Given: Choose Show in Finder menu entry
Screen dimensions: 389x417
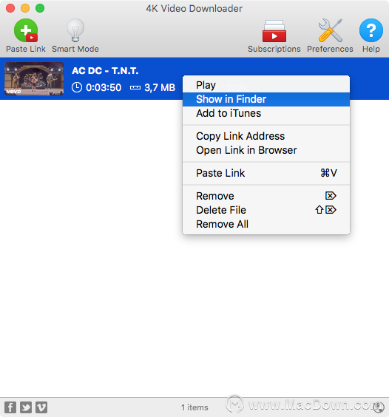Looking at the screenshot, I should pos(266,99).
